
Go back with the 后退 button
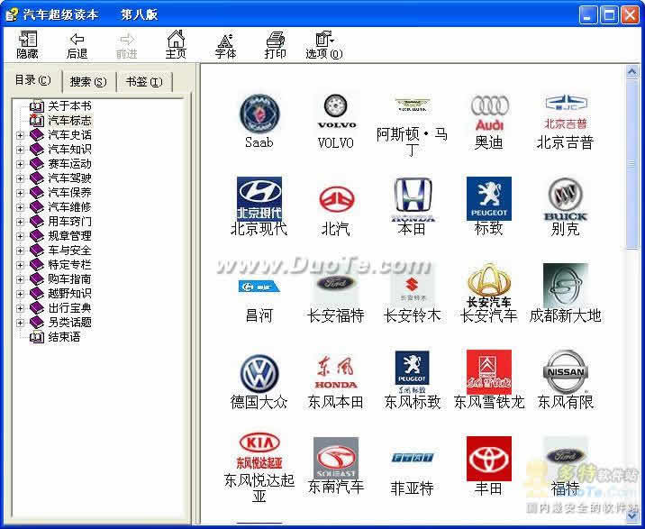click(x=77, y=44)
